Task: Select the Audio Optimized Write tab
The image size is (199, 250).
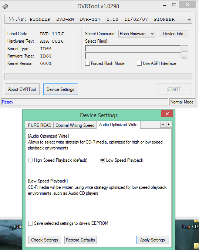Action: tap(118, 125)
